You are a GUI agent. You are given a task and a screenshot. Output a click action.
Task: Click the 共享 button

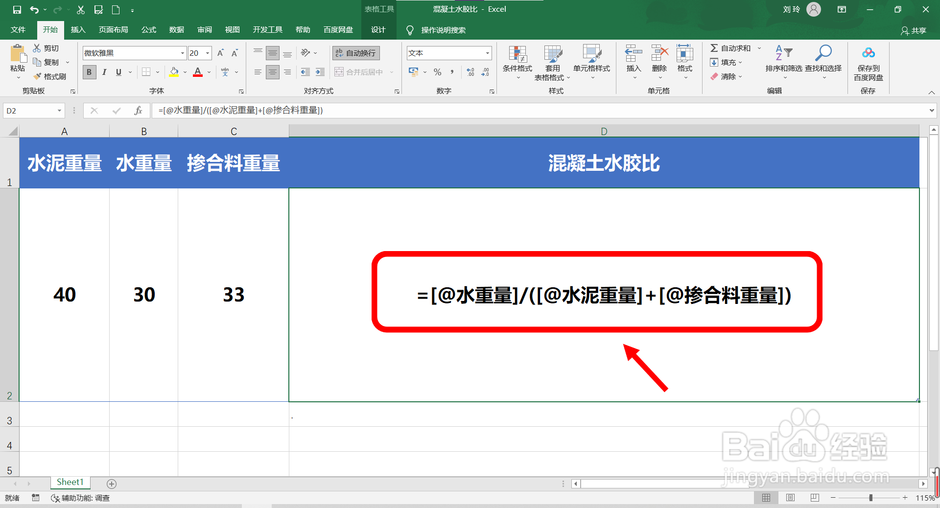tap(914, 30)
